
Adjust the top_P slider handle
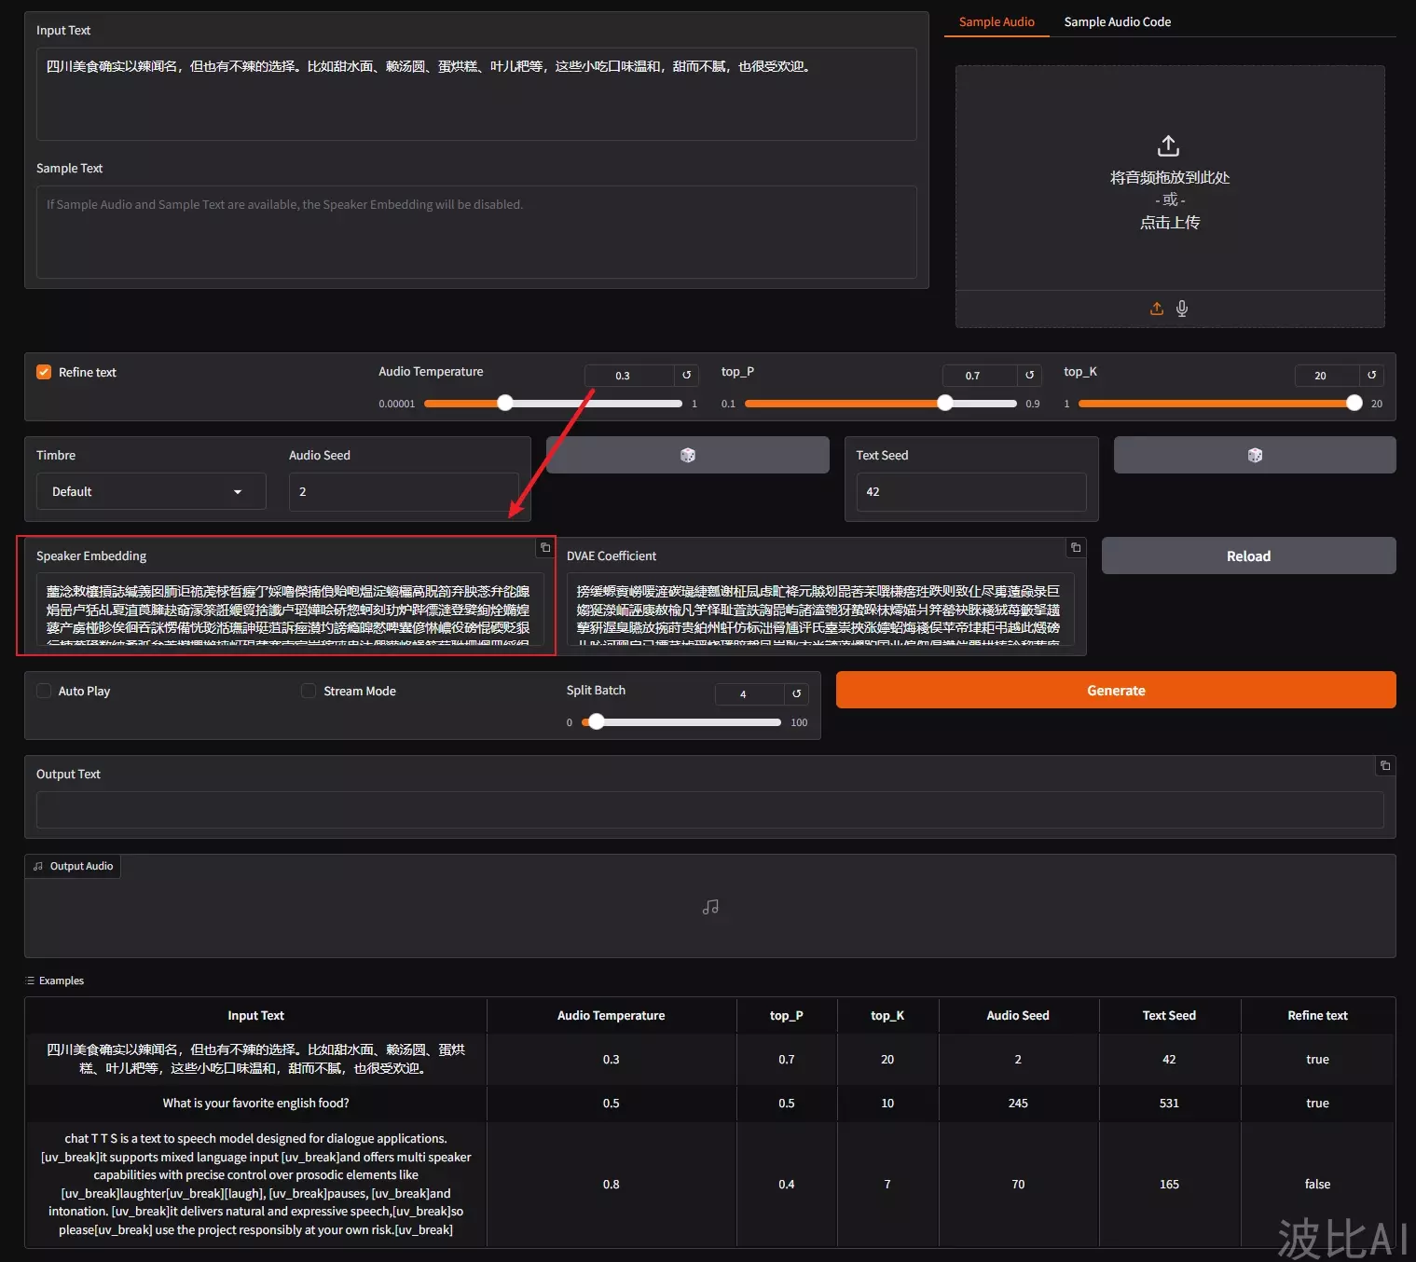click(x=945, y=403)
